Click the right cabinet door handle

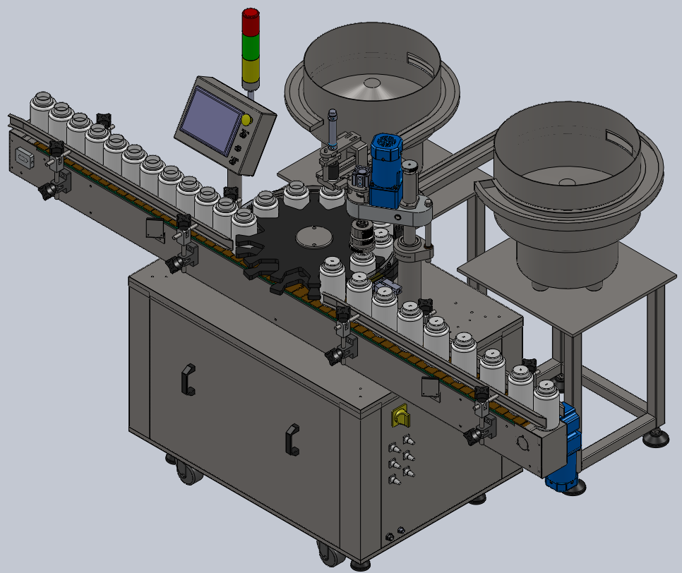point(293,439)
